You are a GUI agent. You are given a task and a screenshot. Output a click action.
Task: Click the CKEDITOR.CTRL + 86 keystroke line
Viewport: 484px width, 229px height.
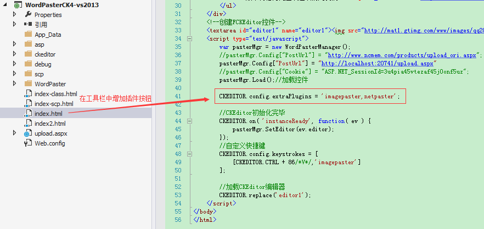point(297,162)
